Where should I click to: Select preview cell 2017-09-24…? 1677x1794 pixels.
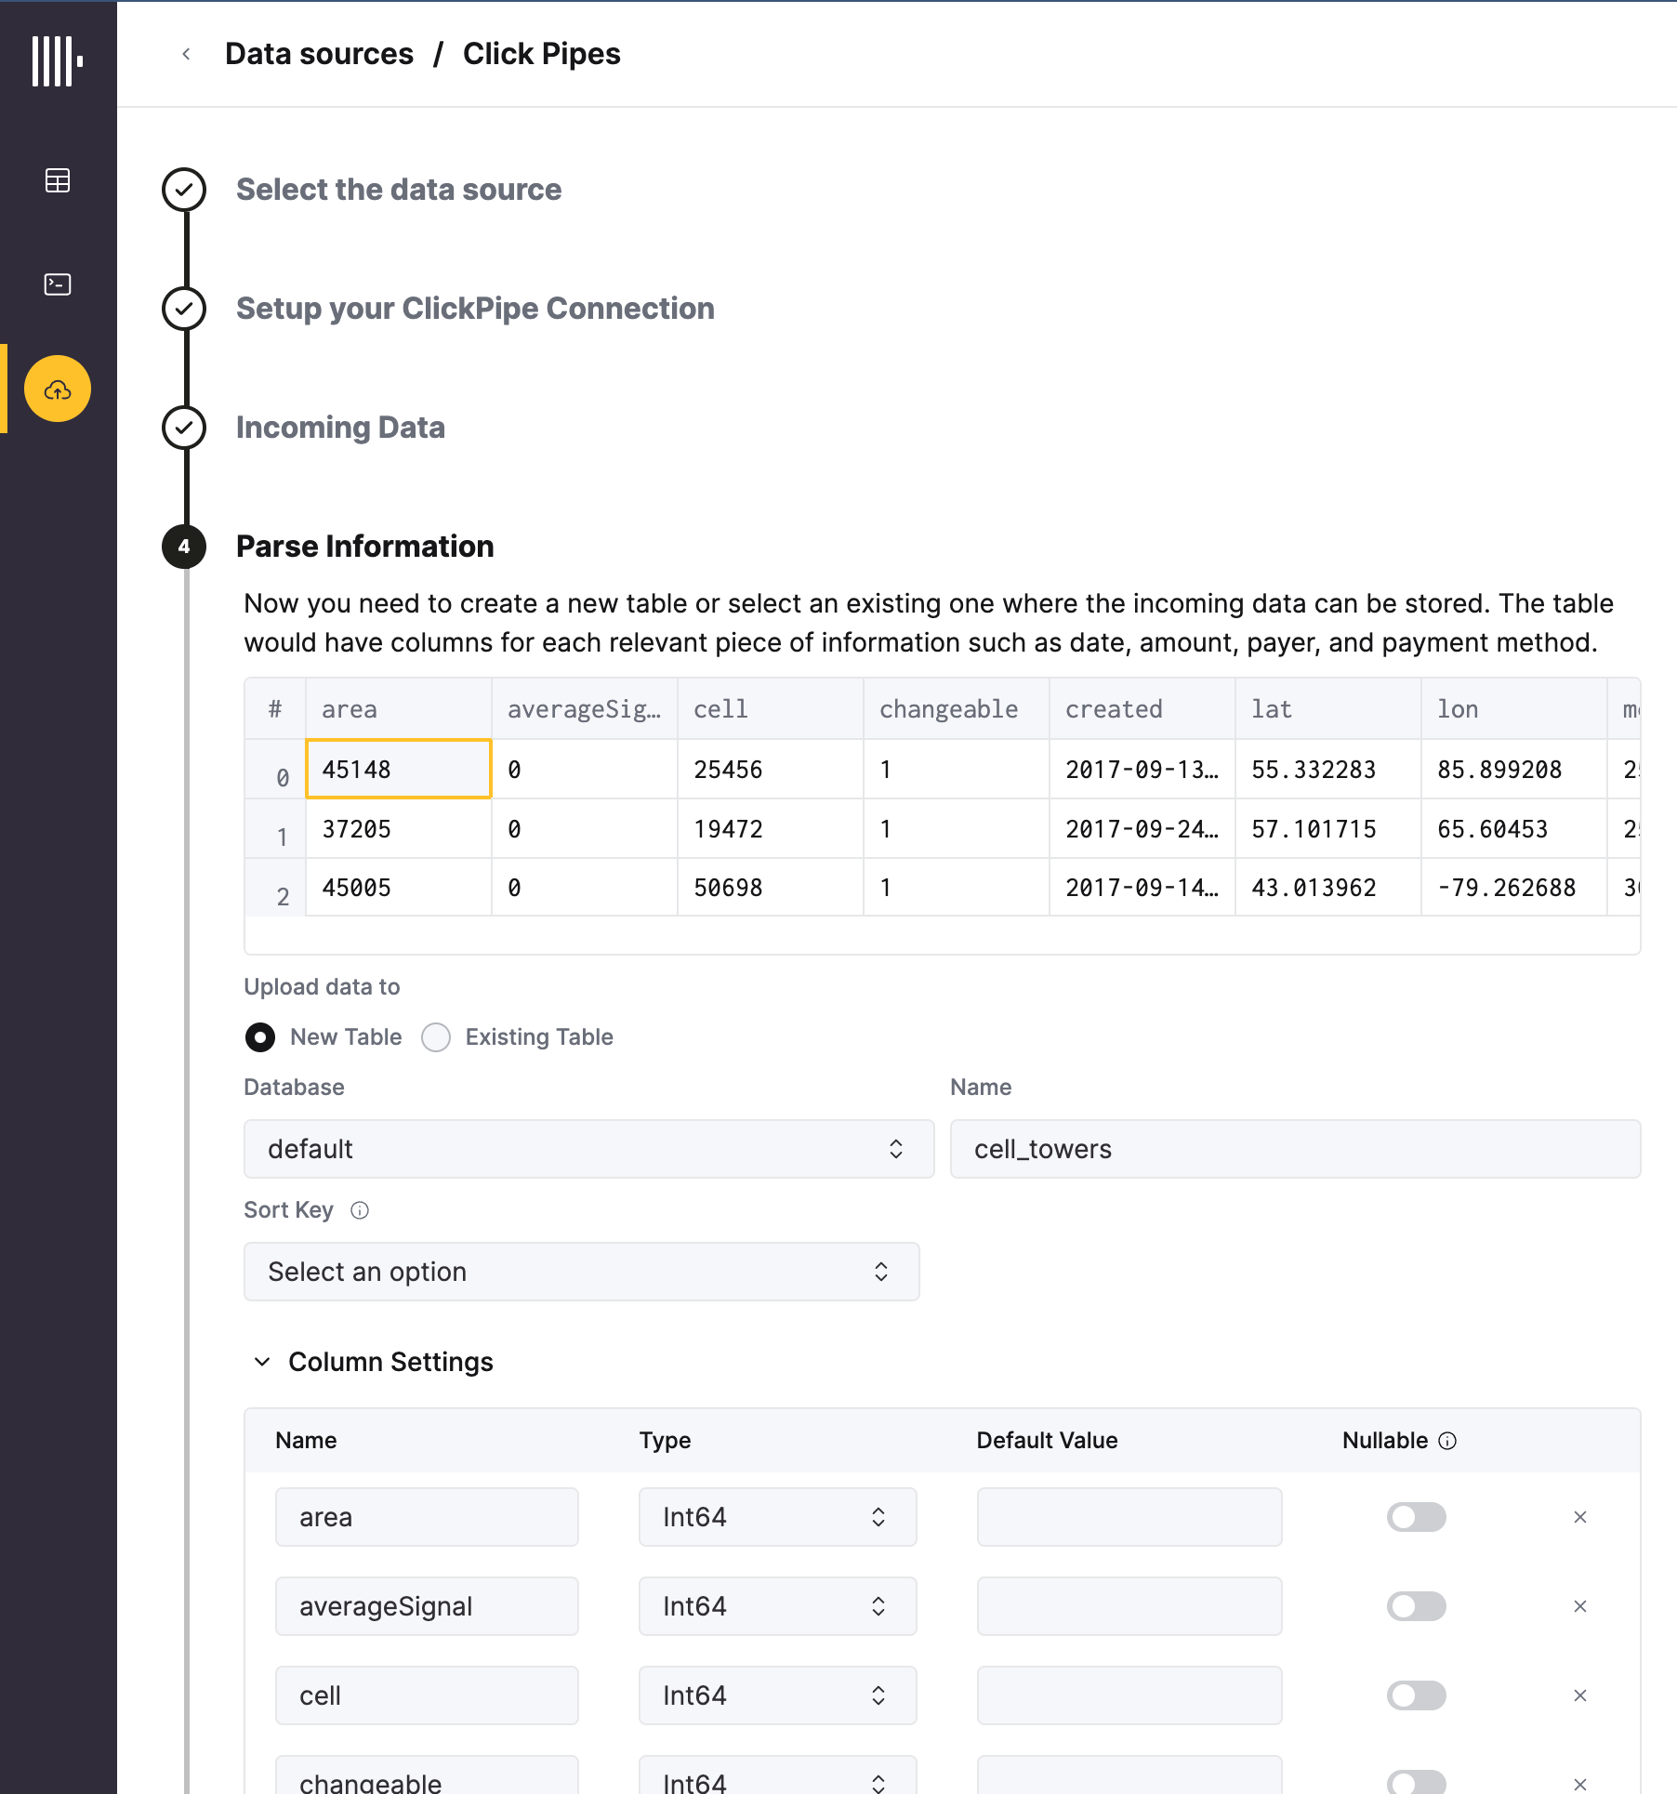[1142, 828]
